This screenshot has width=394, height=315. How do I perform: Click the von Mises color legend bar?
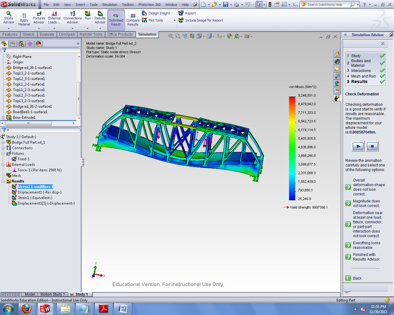pyautogui.click(x=292, y=148)
